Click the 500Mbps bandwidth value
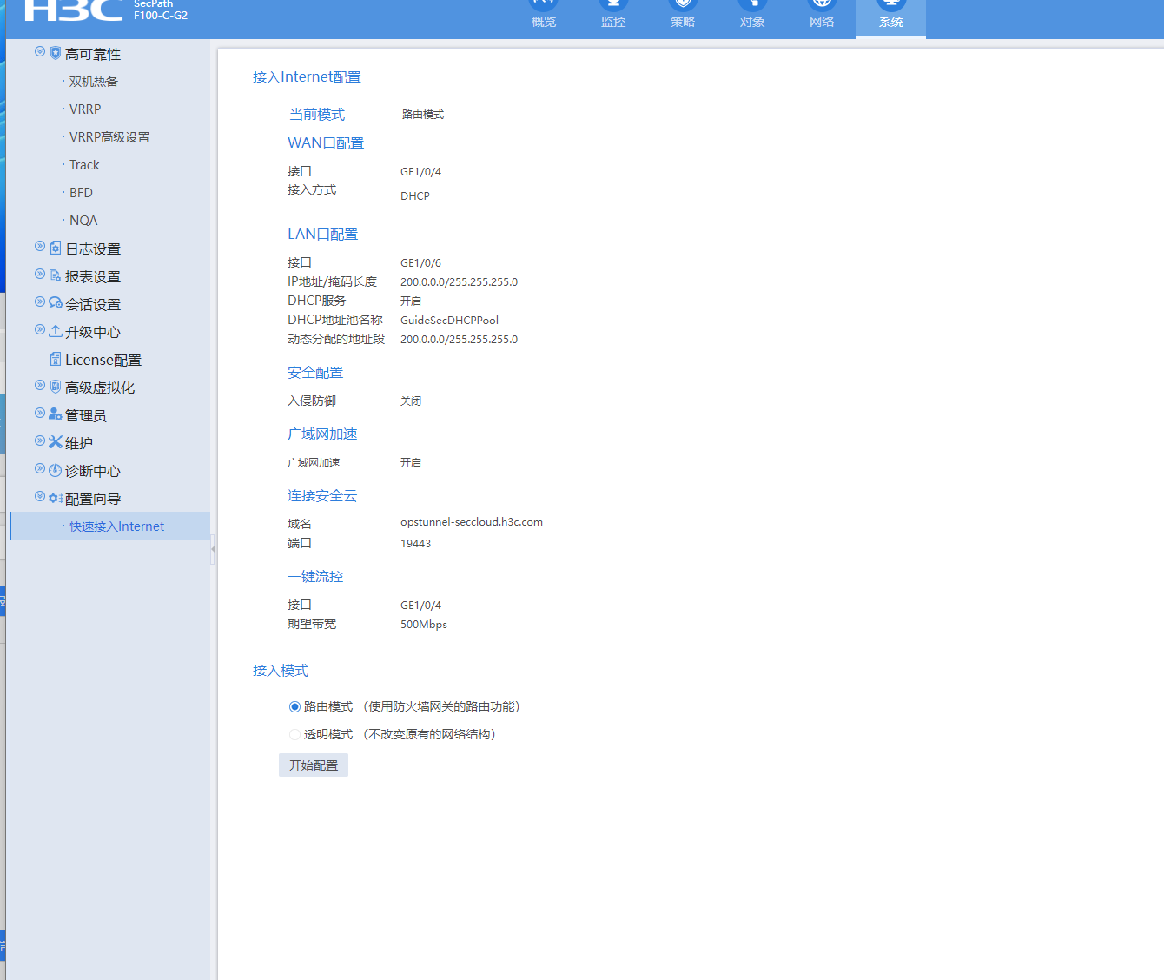1164x980 pixels. [x=424, y=625]
